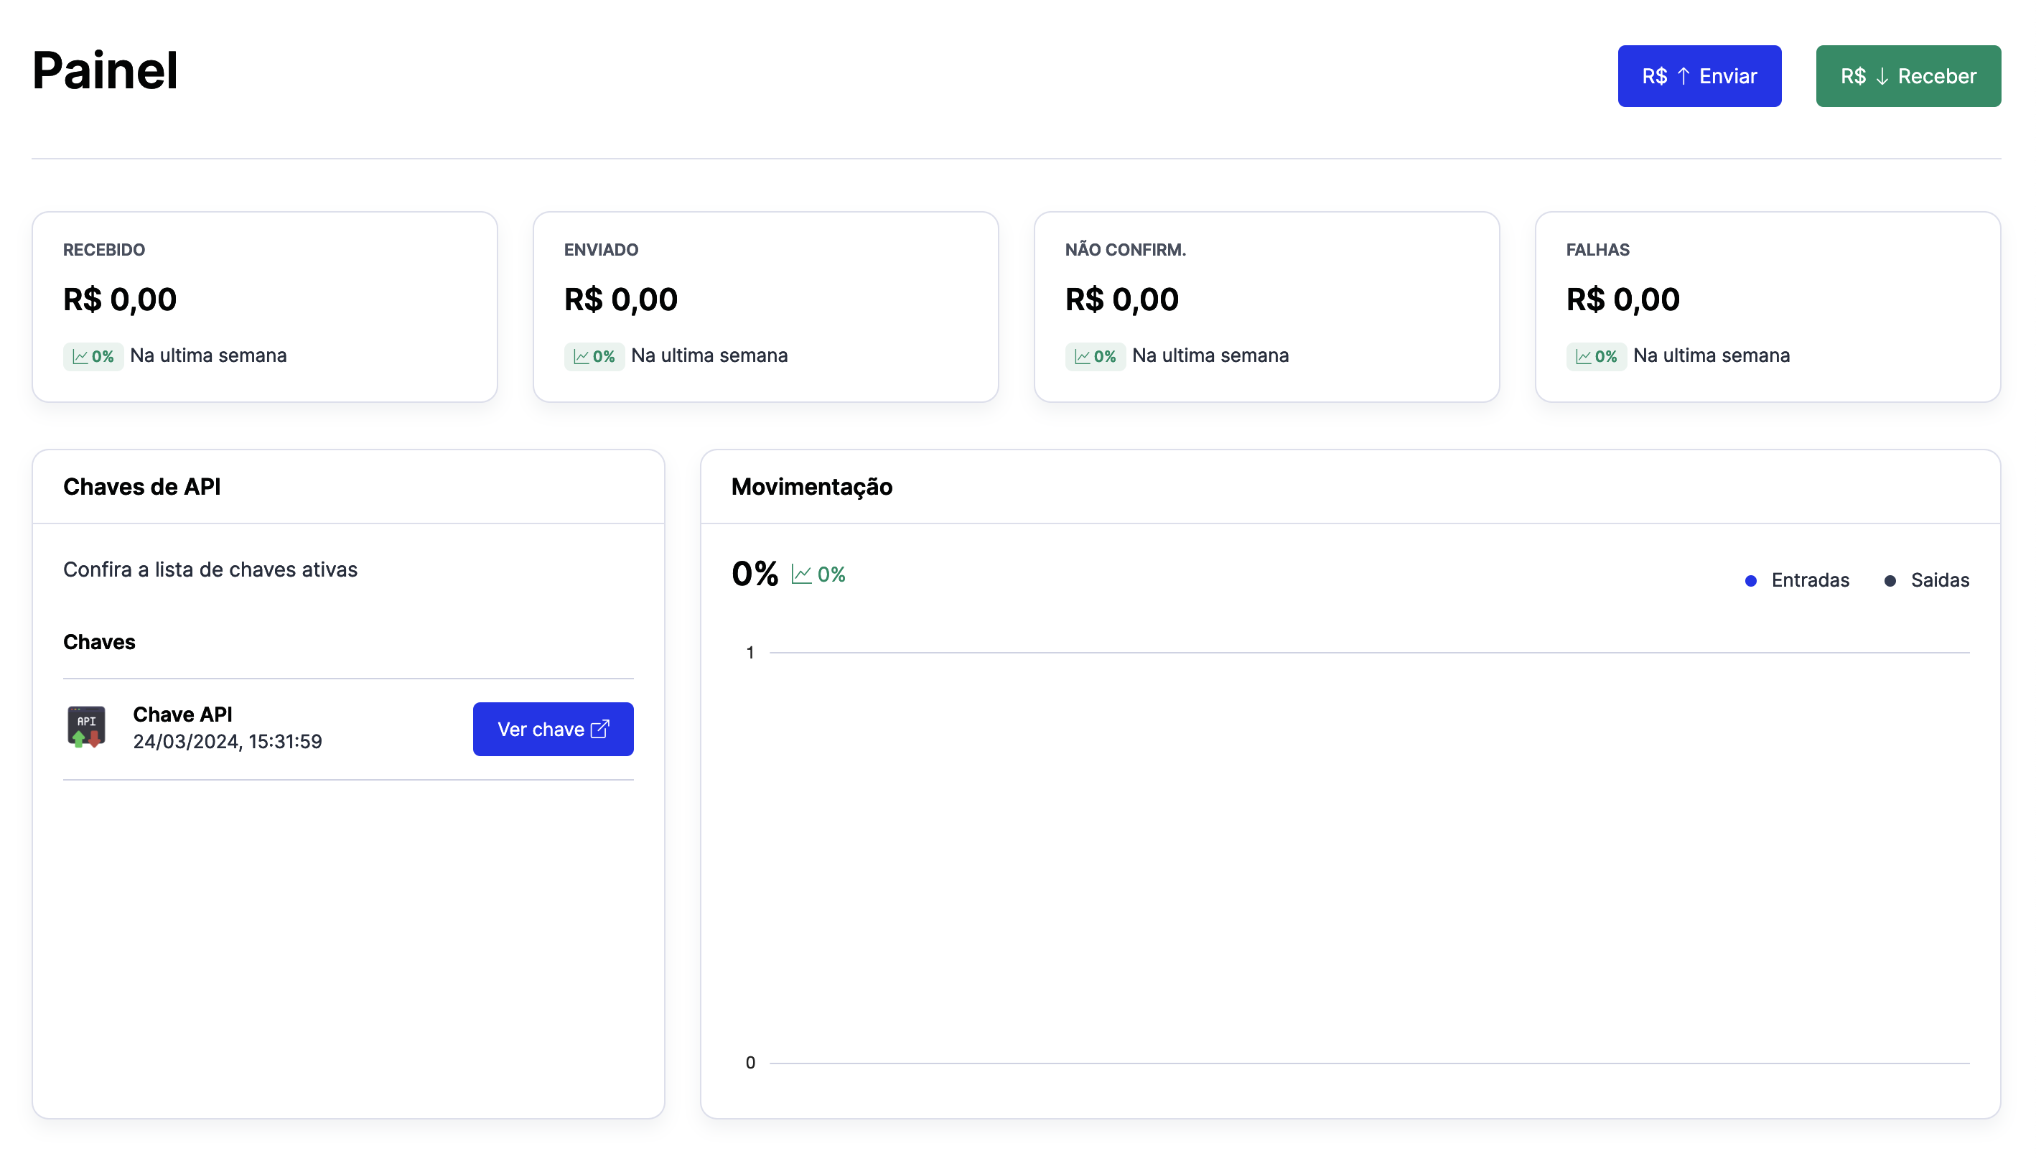Viewport: 2036px width, 1159px height.
Task: Click the down arrow icon on Receber
Action: click(1882, 76)
